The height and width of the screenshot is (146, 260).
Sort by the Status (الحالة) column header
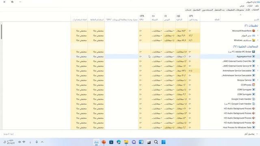(x=210, y=18)
